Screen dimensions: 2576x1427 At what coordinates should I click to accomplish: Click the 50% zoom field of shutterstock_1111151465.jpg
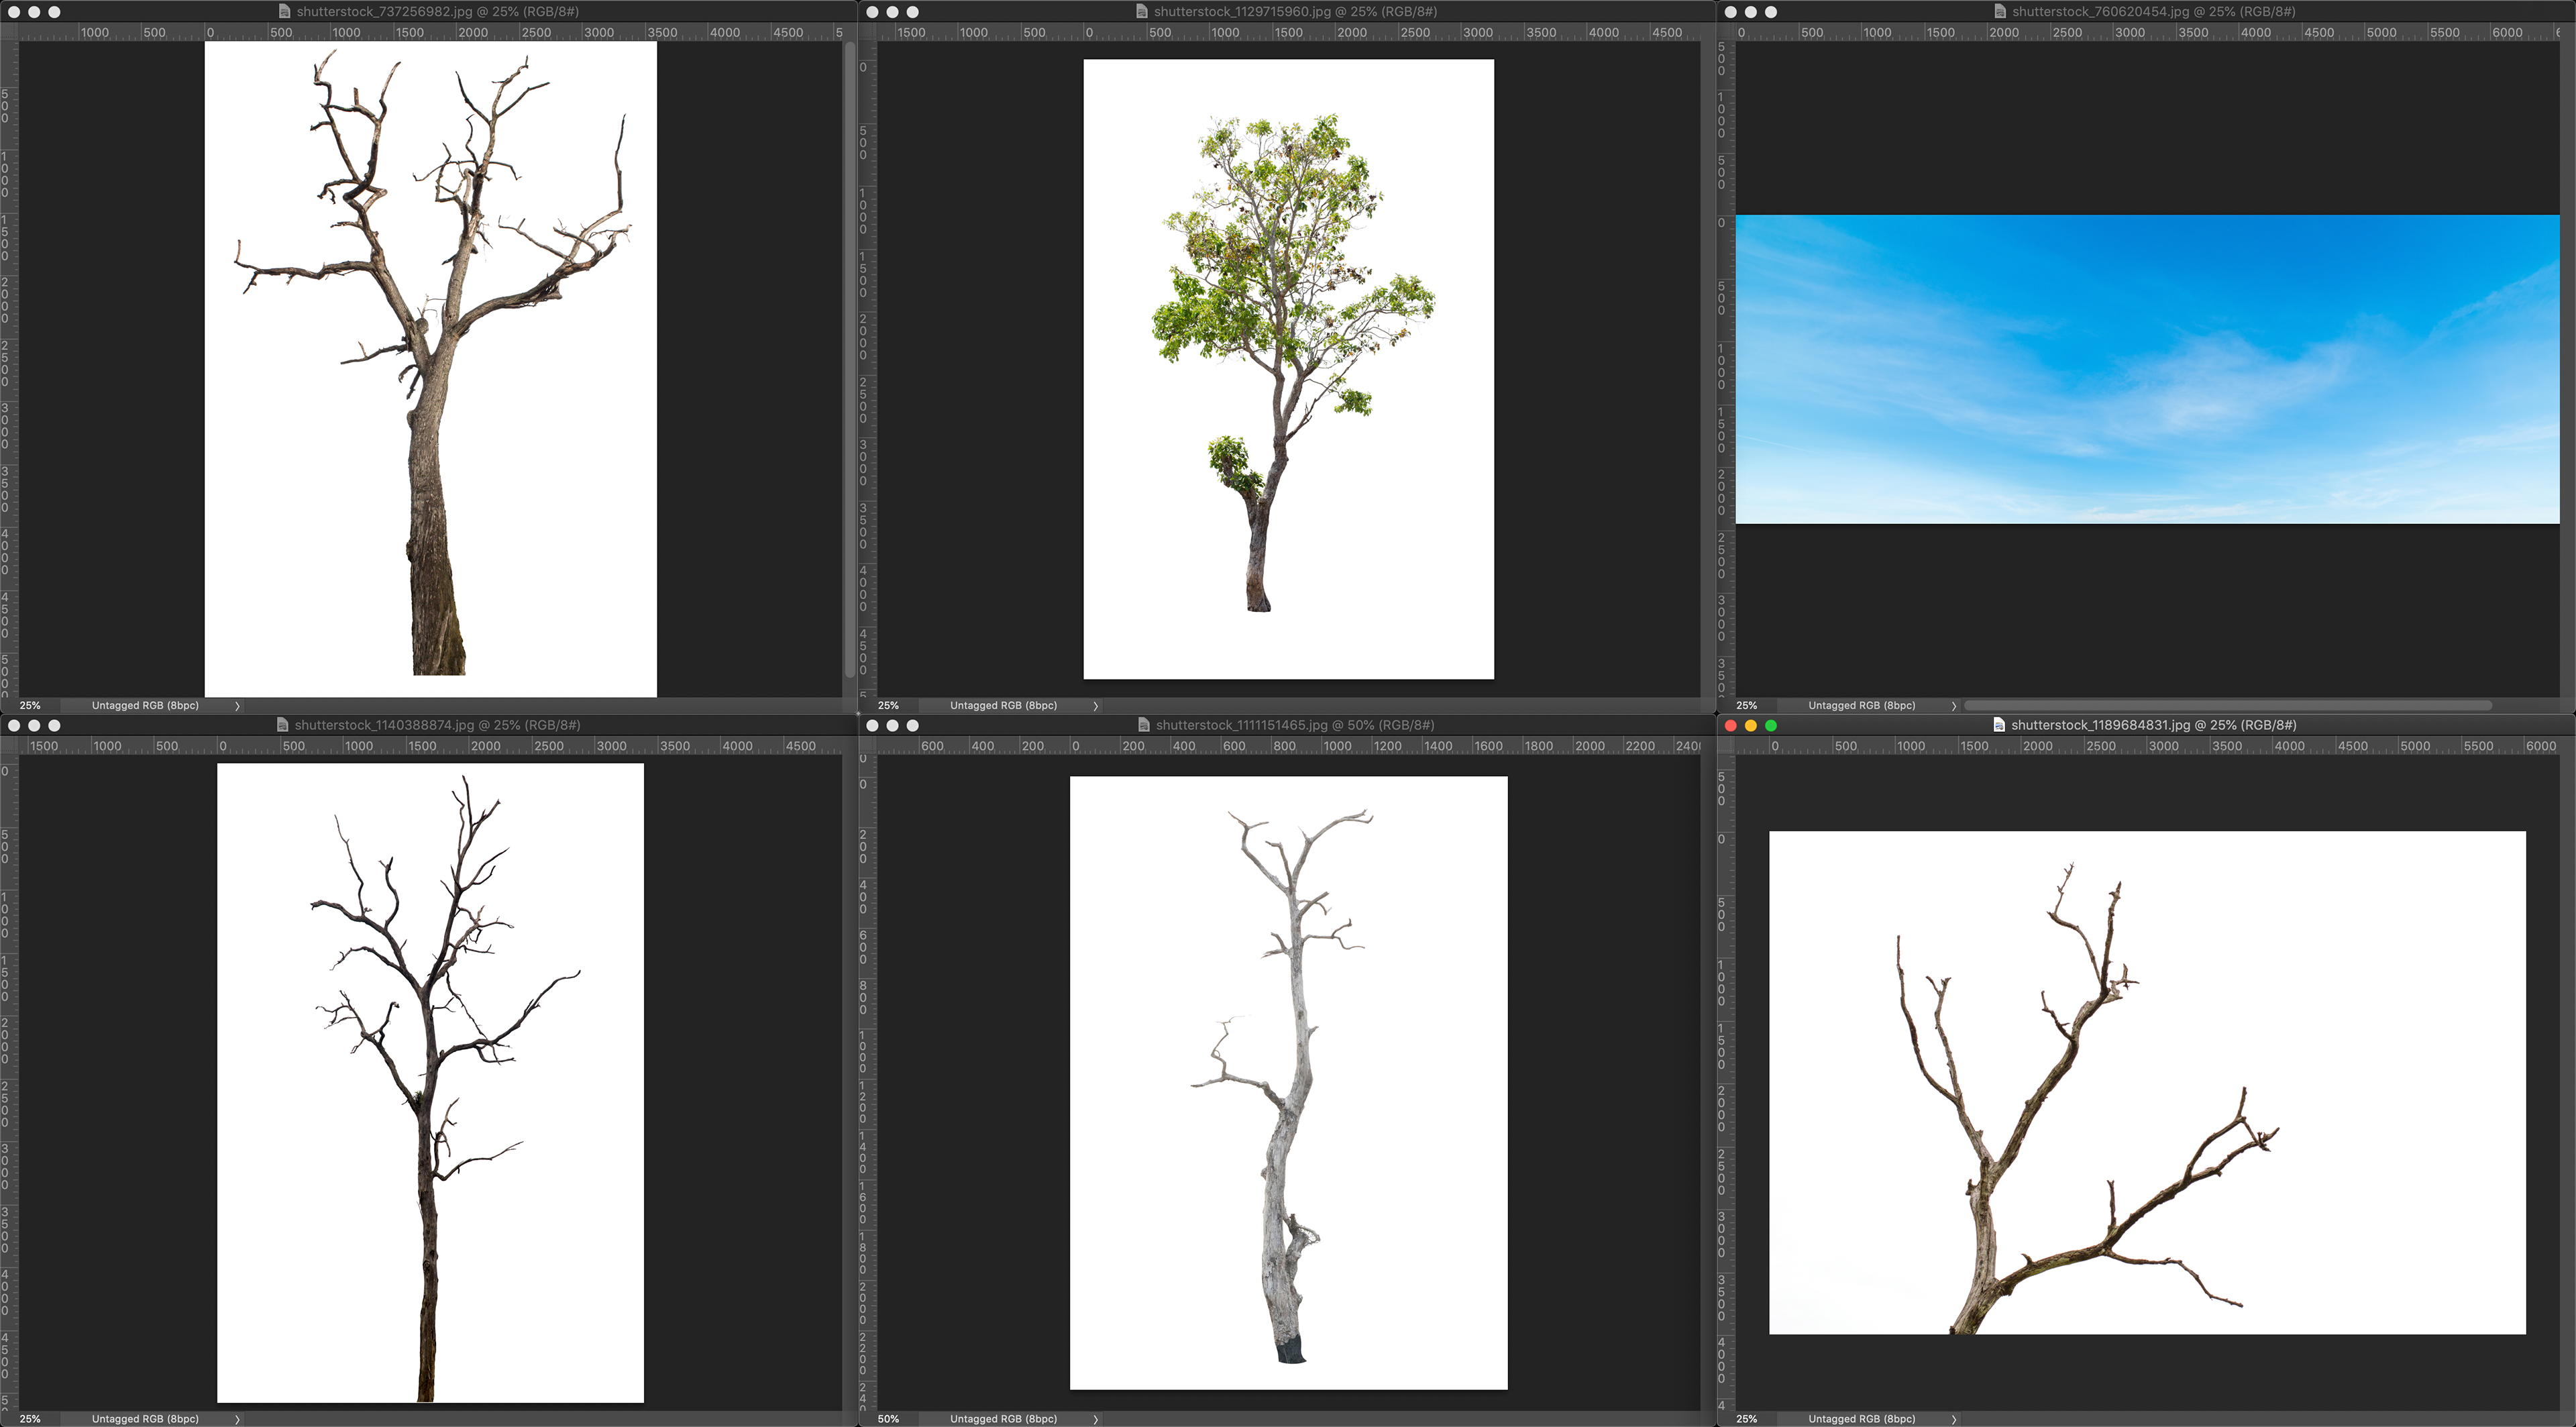pos(888,1419)
